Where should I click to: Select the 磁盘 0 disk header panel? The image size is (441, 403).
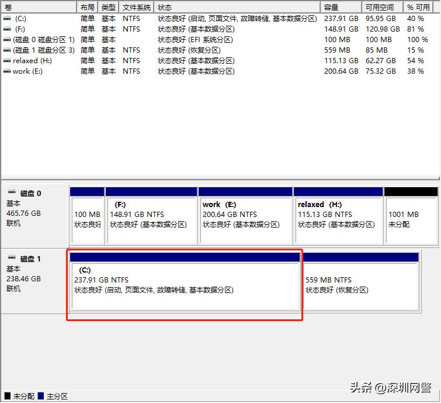[x=34, y=216]
